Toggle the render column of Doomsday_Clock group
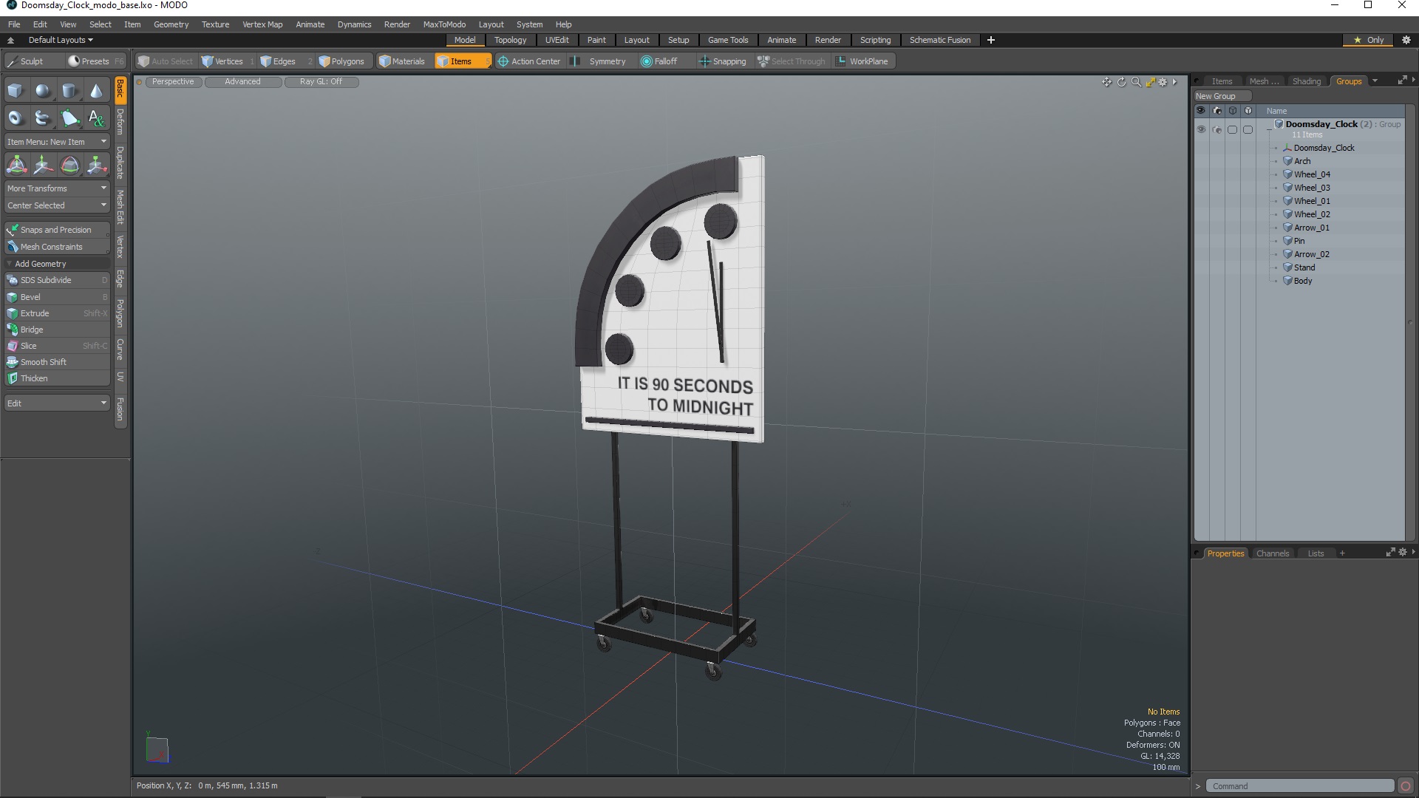This screenshot has width=1419, height=798. point(1216,129)
